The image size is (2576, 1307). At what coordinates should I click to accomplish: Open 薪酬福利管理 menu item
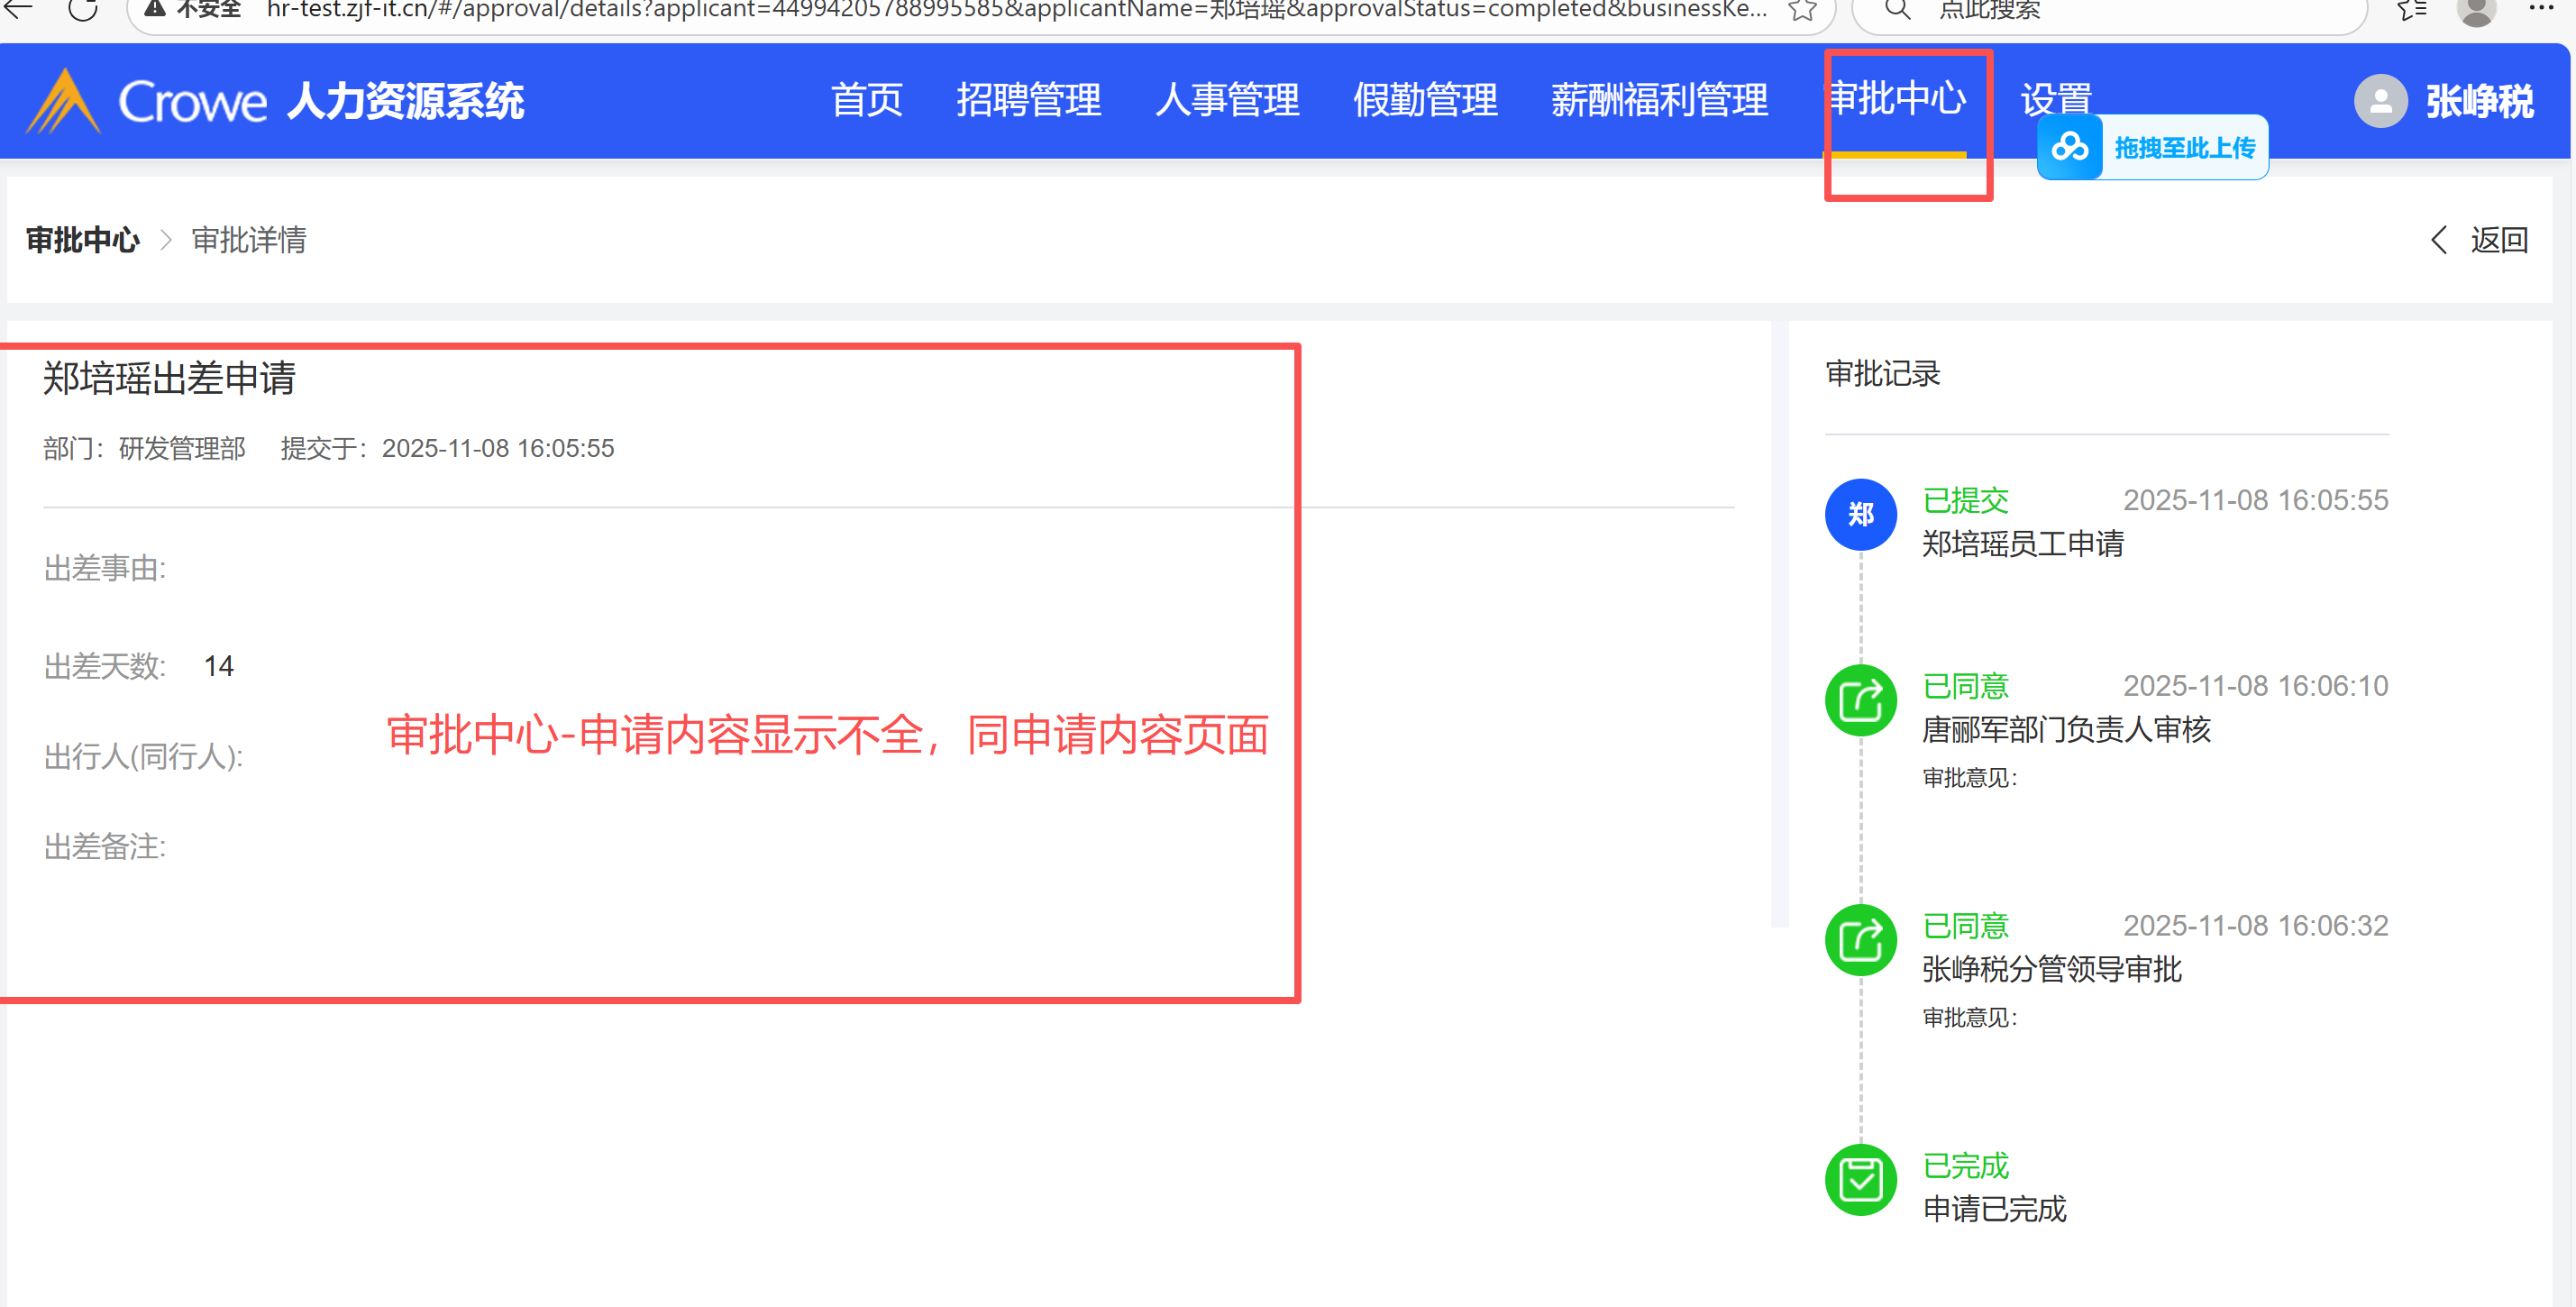(1659, 101)
